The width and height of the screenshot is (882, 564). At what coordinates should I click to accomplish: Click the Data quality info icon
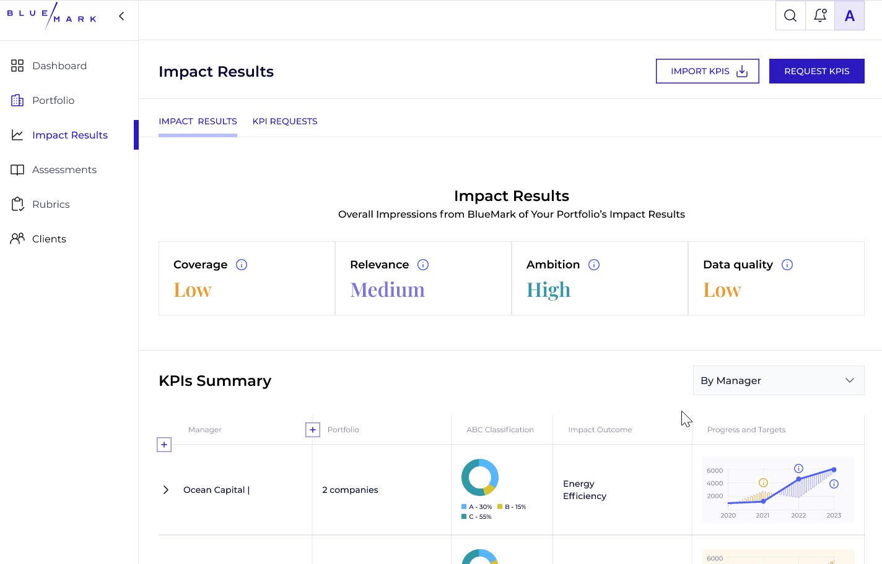[x=787, y=265]
